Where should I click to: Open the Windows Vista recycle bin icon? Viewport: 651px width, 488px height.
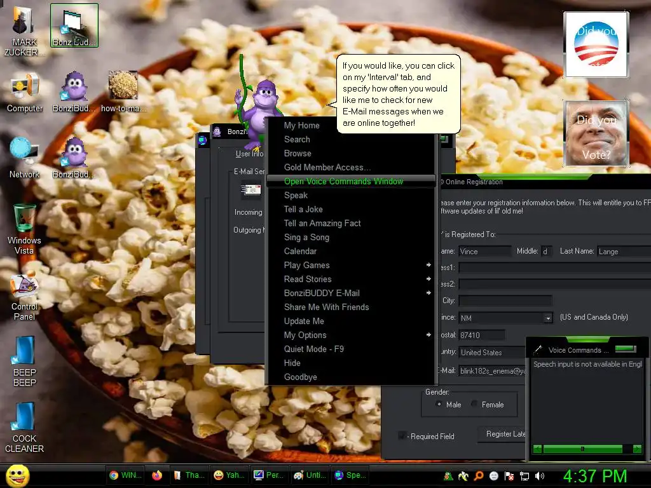click(24, 229)
